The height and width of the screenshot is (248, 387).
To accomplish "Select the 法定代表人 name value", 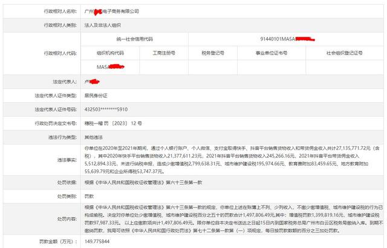I will [89, 80].
